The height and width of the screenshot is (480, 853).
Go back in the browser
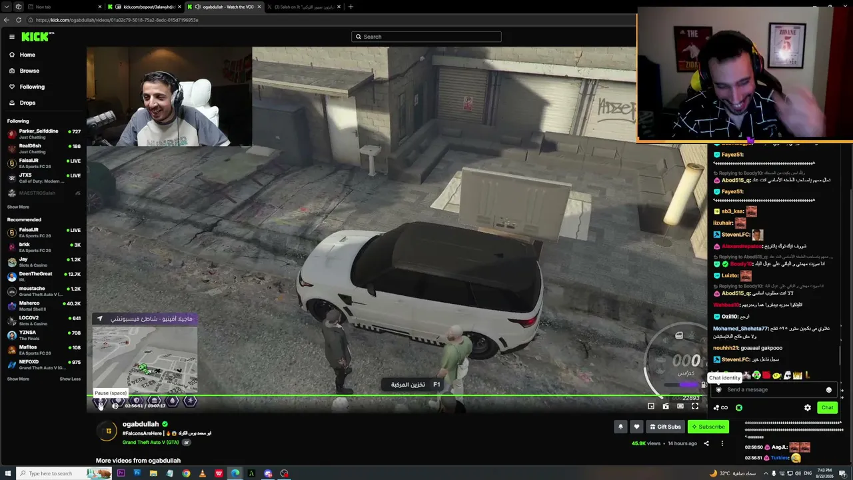pyautogui.click(x=7, y=20)
